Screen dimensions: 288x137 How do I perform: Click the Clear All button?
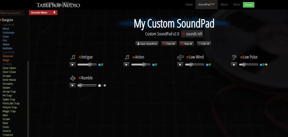(169, 44)
